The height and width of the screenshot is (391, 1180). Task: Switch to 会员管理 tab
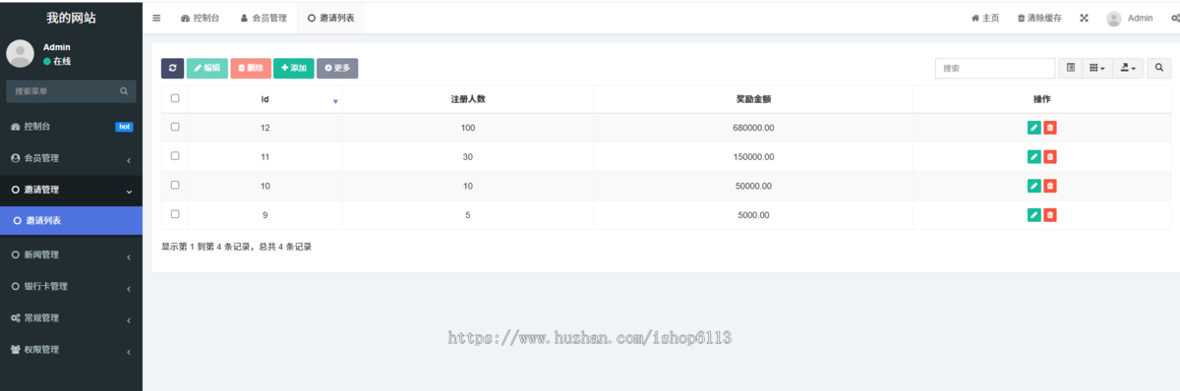[x=264, y=18]
